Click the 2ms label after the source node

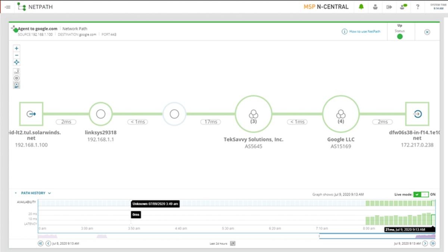pyautogui.click(x=66, y=122)
